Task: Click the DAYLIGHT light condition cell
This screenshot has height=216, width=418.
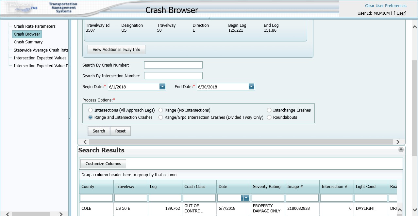Action: click(371, 208)
